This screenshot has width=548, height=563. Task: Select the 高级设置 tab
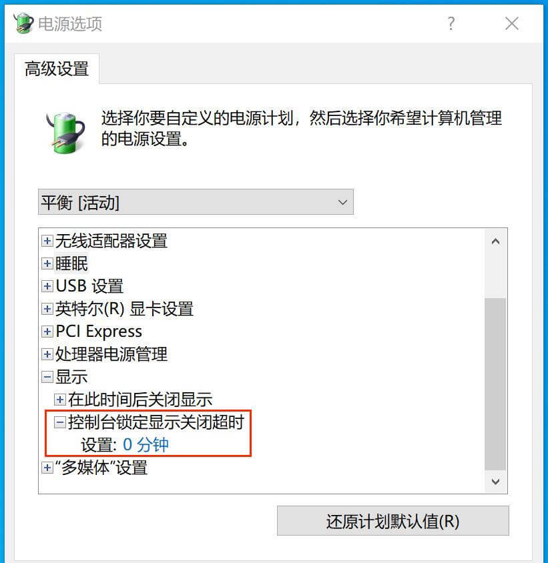(x=57, y=69)
